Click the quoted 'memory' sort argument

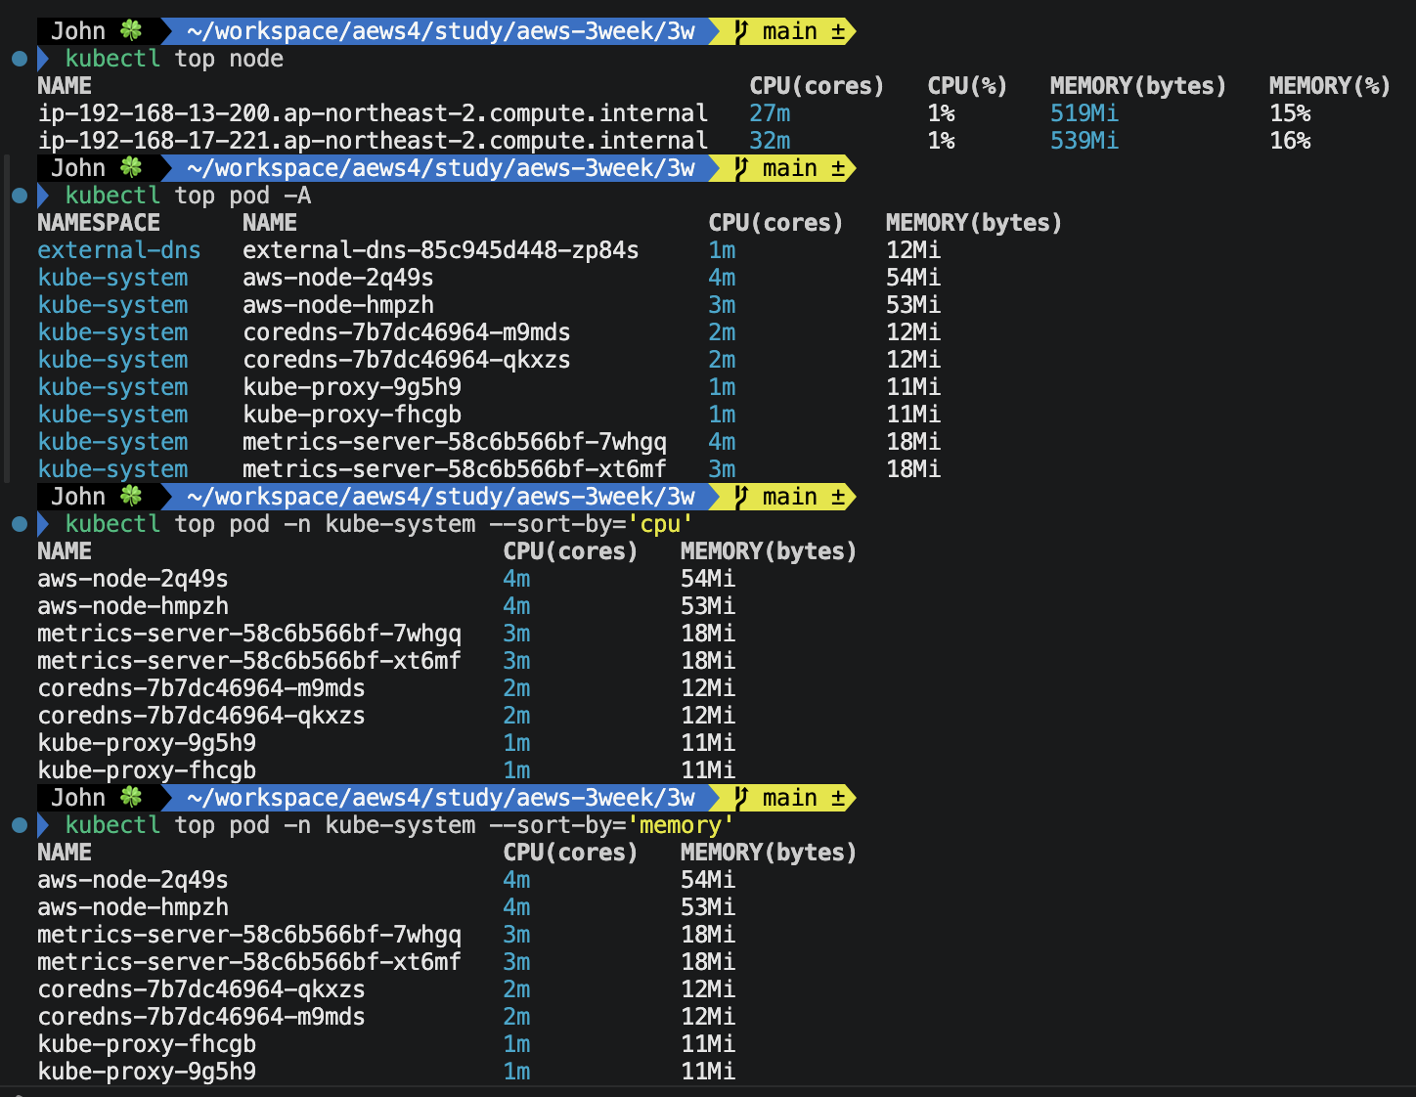point(681,825)
